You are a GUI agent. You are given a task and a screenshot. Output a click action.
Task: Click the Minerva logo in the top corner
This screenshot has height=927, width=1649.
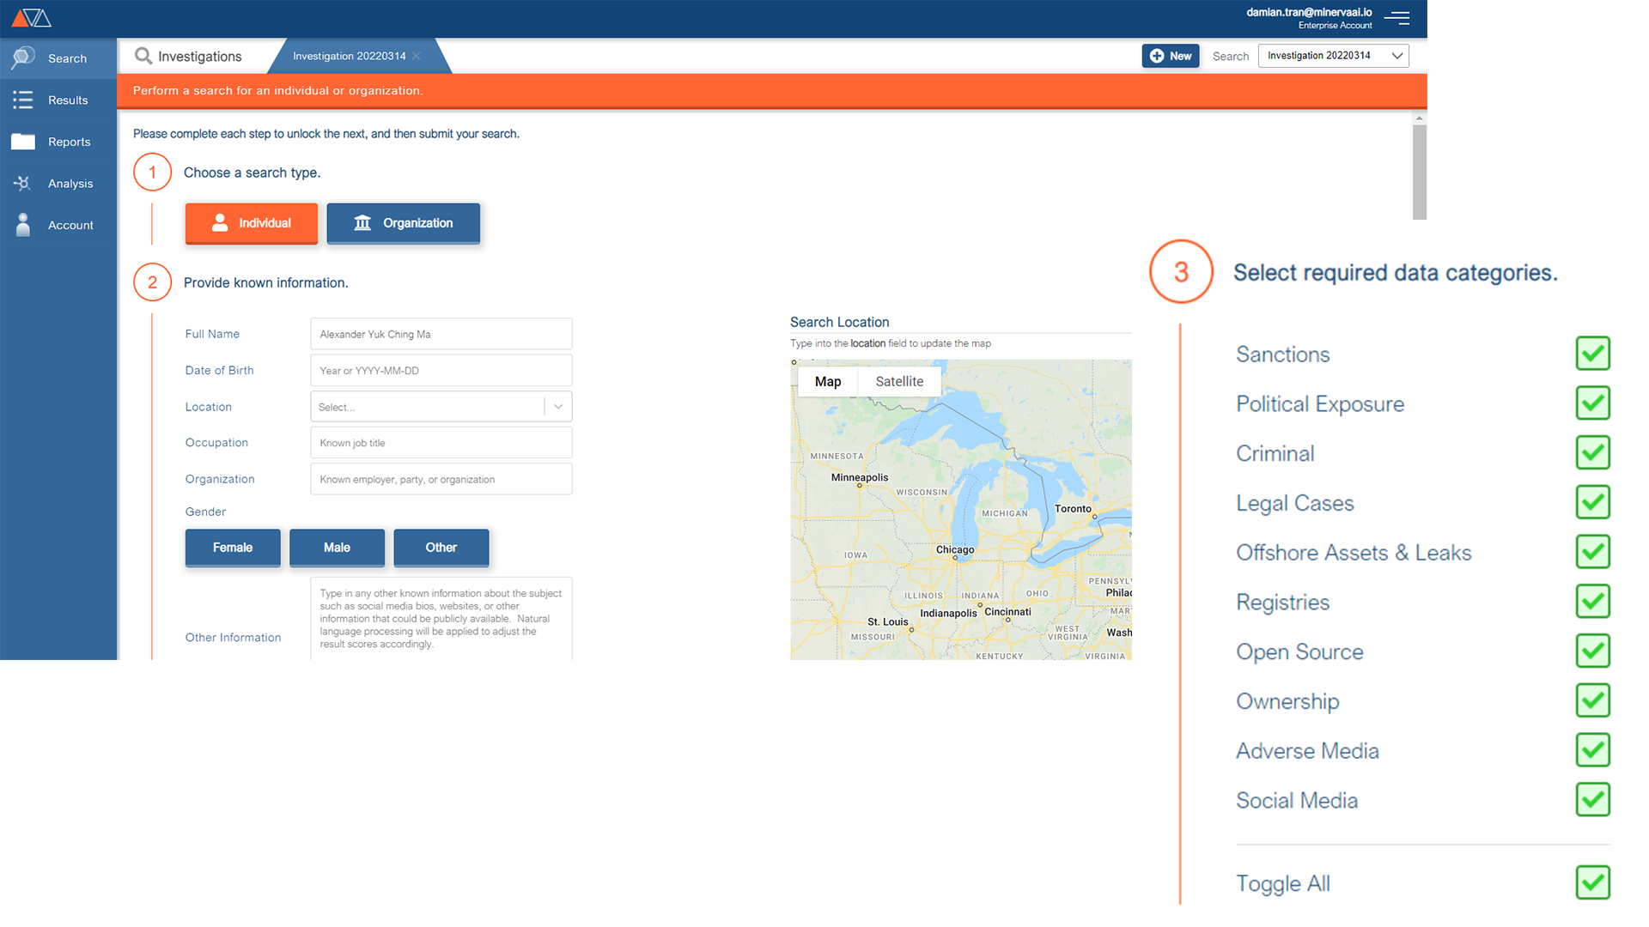[x=31, y=17]
